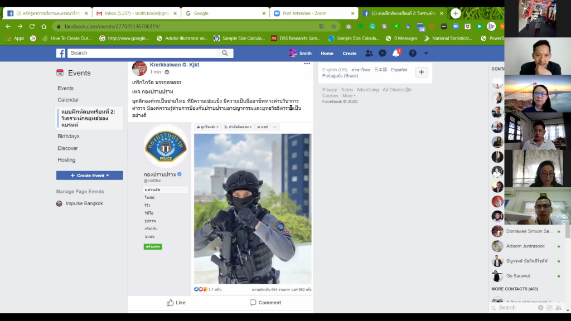Open Home in the Facebook header
Viewport: 571px width, 321px height.
pyautogui.click(x=327, y=53)
